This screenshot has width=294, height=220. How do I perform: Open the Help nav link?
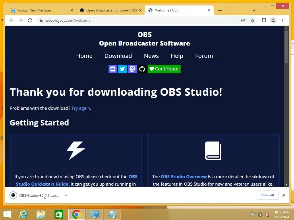tap(177, 56)
